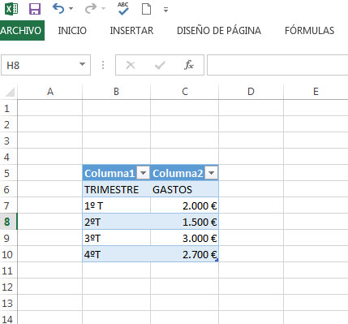
Task: Open the Undo history dropdown arrow
Action: coord(71,9)
